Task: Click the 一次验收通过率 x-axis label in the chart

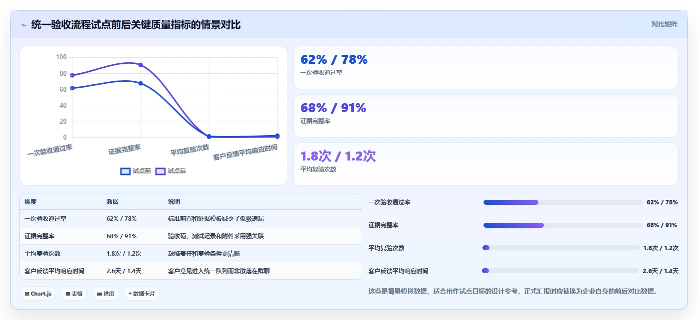Action: (50, 150)
